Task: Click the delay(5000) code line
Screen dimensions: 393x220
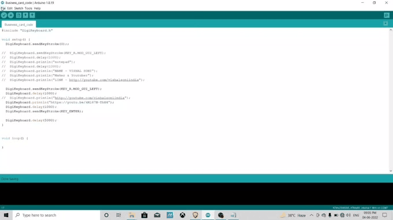Action: click(31, 120)
